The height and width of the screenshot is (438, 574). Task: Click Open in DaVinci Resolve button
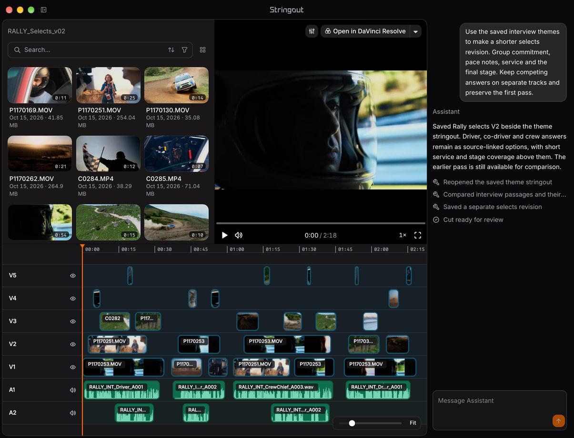[365, 31]
